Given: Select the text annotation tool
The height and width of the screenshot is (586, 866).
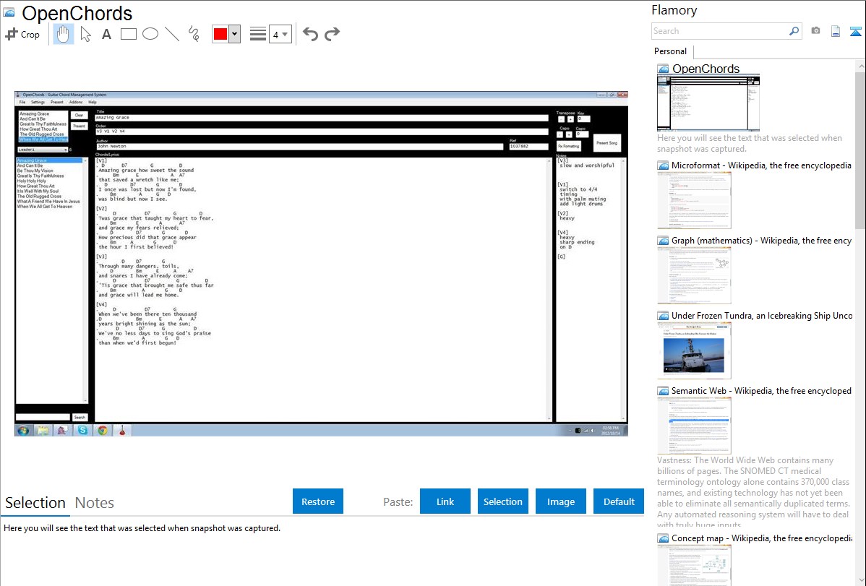Looking at the screenshot, I should pos(106,34).
